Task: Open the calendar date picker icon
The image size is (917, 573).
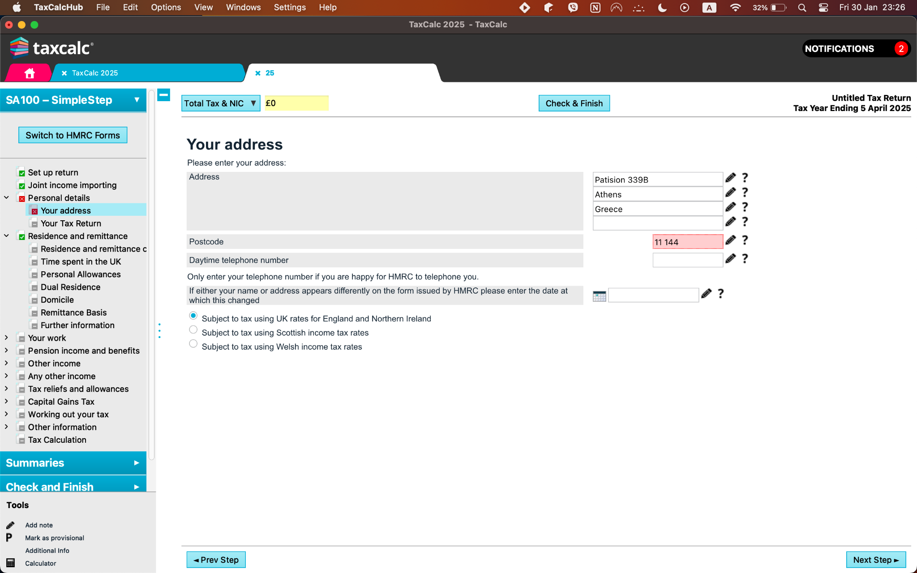Action: 599,295
